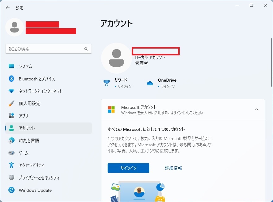The image size is (273, 202).
Task: Click the リワード label
Action: click(x=121, y=80)
